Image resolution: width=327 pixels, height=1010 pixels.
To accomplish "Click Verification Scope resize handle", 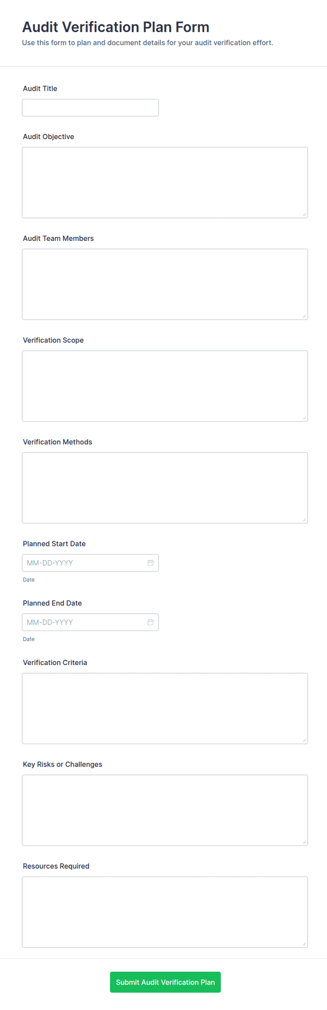I will pyautogui.click(x=304, y=418).
